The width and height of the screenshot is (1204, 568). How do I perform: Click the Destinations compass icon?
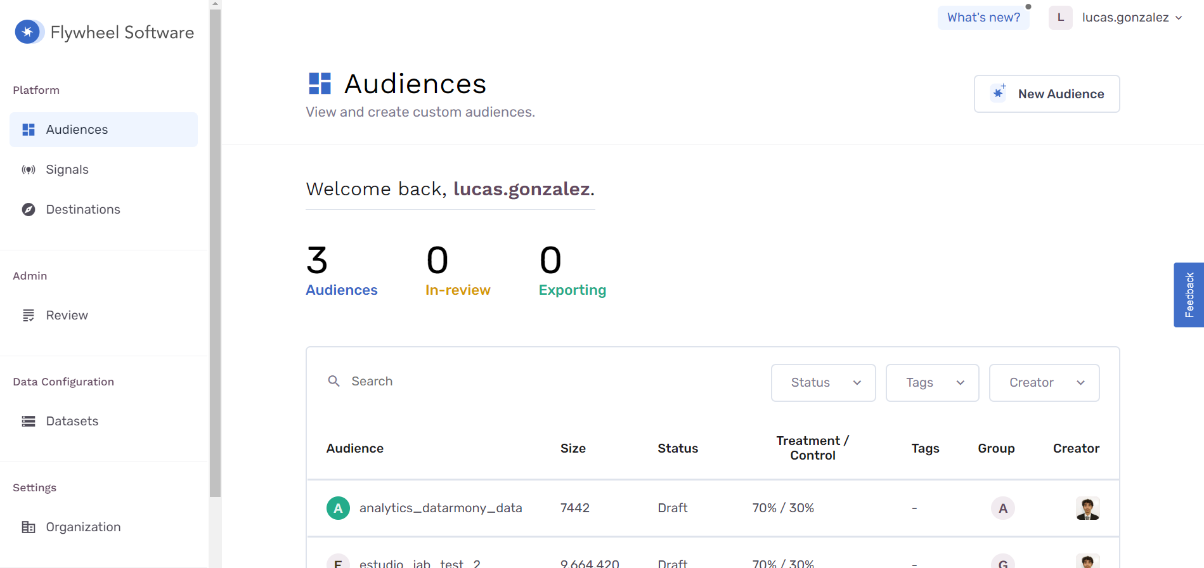(x=29, y=210)
